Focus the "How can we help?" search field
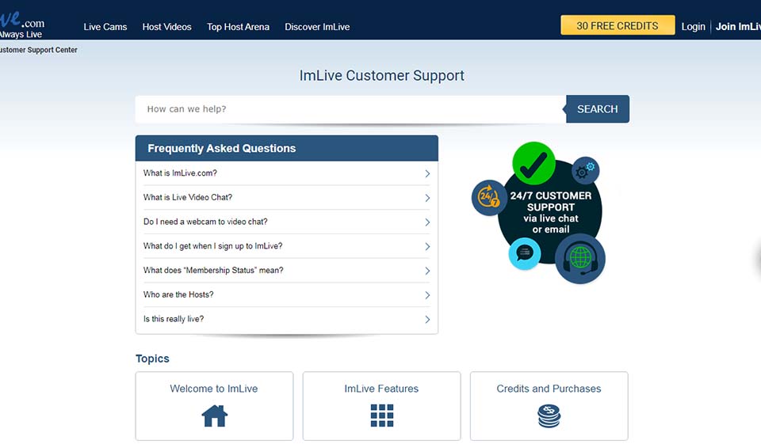Screen dimensions: 761x444 [x=350, y=109]
